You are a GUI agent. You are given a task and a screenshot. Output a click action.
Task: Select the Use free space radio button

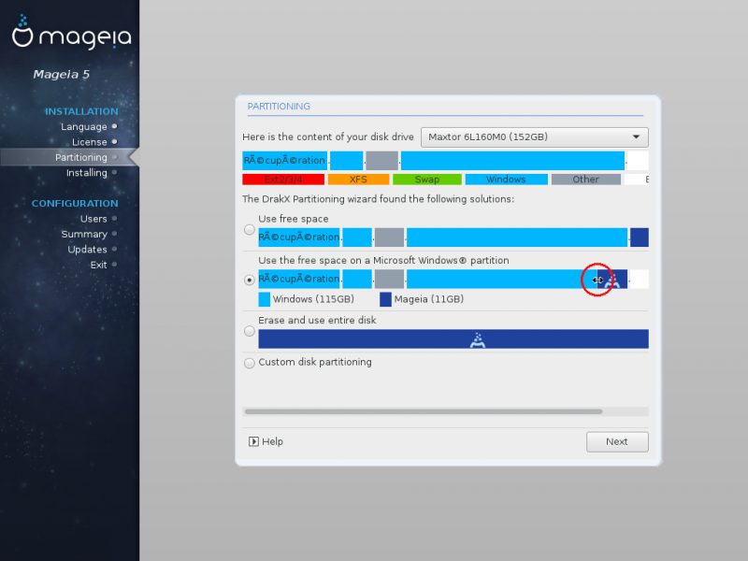249,229
